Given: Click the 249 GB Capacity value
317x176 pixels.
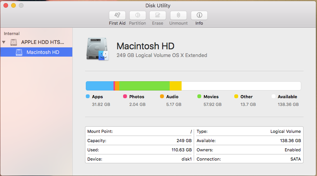Looking at the screenshot, I should 184,141.
